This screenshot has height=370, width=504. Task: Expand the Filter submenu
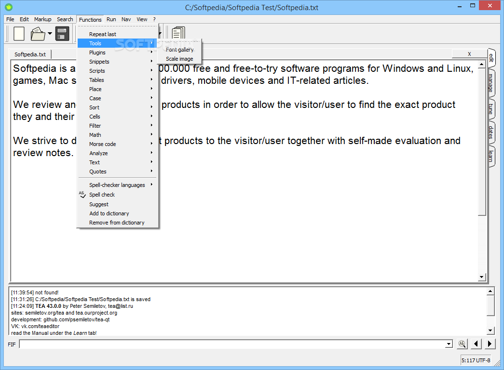point(118,126)
